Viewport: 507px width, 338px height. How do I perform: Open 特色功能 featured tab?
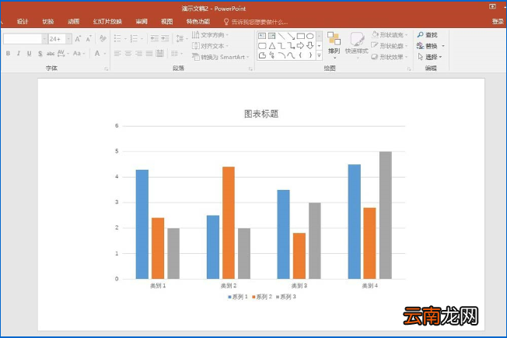click(198, 22)
